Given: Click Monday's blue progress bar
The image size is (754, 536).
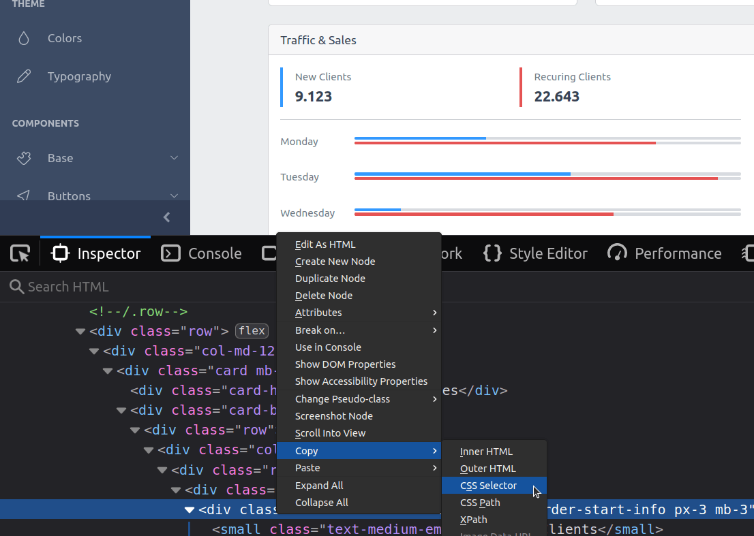Looking at the screenshot, I should (419, 139).
